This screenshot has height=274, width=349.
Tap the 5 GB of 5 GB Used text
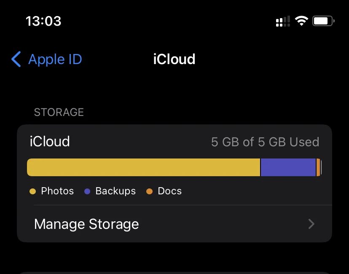coord(265,142)
